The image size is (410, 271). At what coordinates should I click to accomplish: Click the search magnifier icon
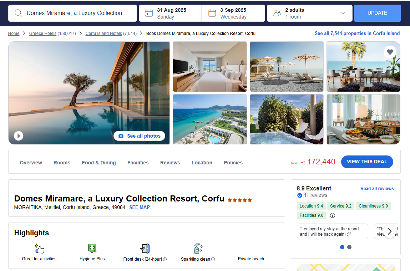[x=18, y=13]
